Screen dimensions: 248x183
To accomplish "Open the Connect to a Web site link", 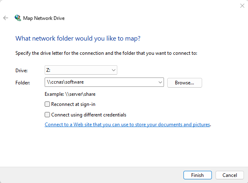I will (x=127, y=125).
